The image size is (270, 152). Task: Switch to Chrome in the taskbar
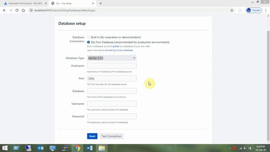[x=77, y=148]
